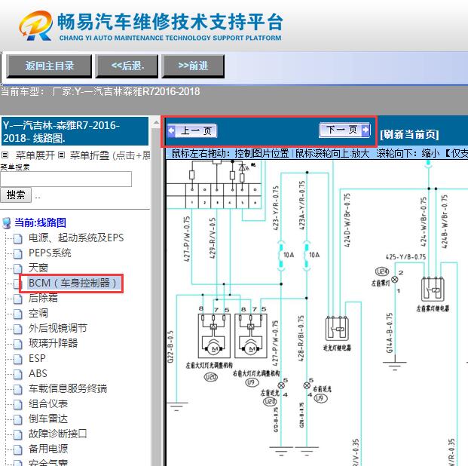Click the left arrow icon on 上一页
Image resolution: width=468 pixels, height=466 pixels.
(x=171, y=130)
